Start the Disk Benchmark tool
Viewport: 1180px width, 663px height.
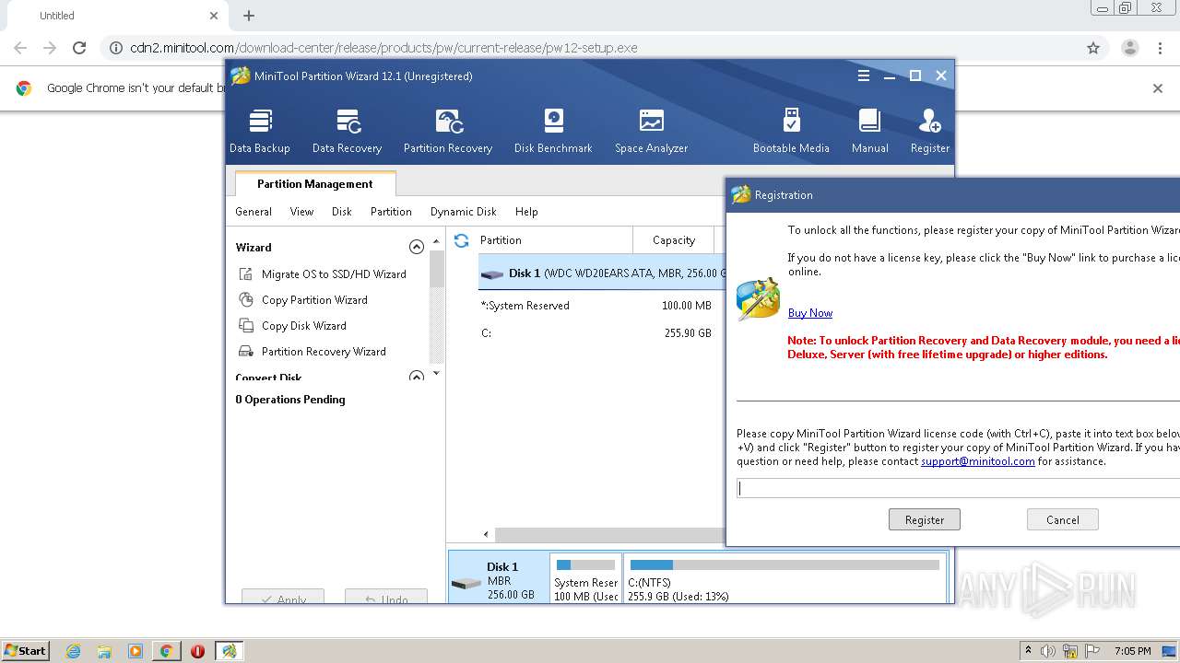tap(553, 131)
